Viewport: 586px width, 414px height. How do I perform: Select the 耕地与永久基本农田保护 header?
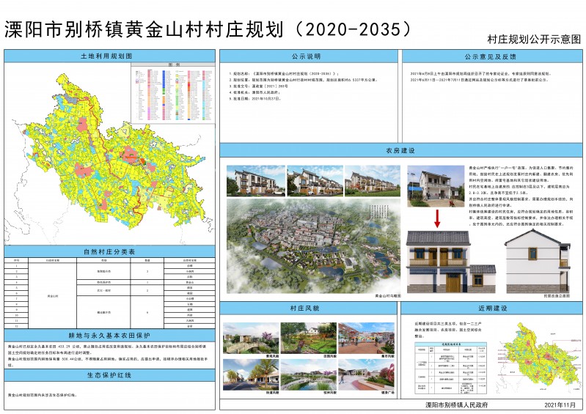point(109,335)
